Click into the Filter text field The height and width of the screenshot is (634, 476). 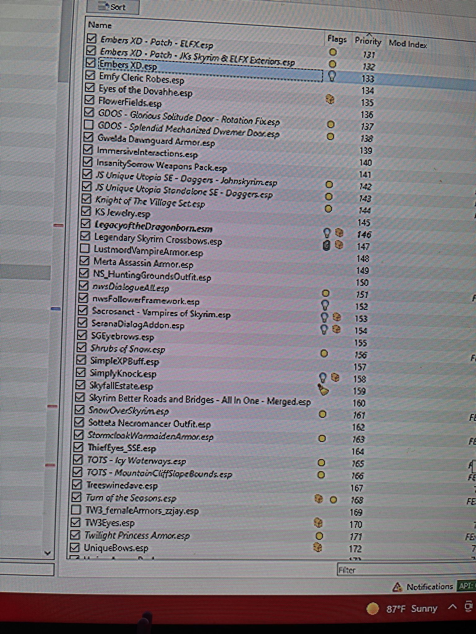(406, 570)
